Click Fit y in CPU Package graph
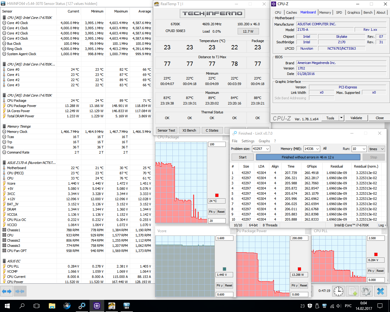390x312 pixels. click(x=212, y=212)
